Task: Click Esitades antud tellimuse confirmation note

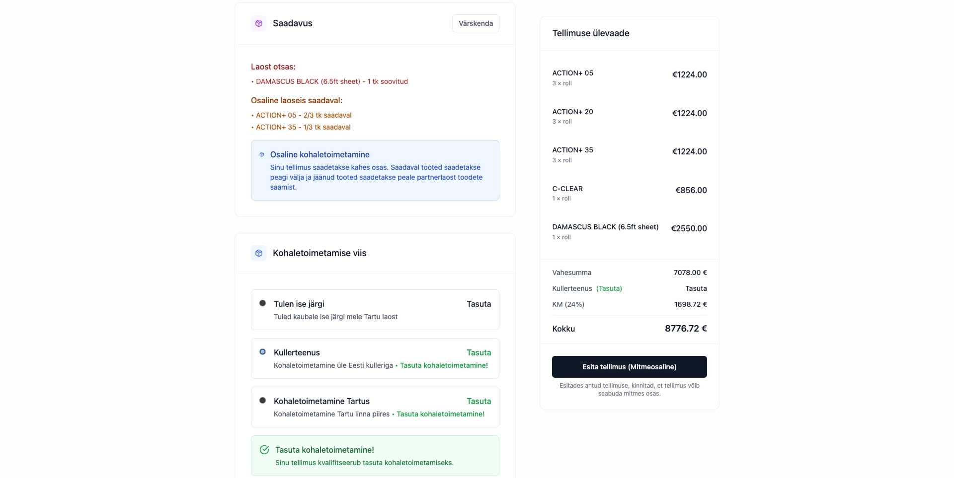Action: coord(629,390)
